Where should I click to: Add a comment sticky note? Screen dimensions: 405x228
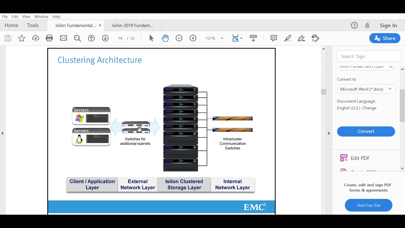pyautogui.click(x=274, y=38)
